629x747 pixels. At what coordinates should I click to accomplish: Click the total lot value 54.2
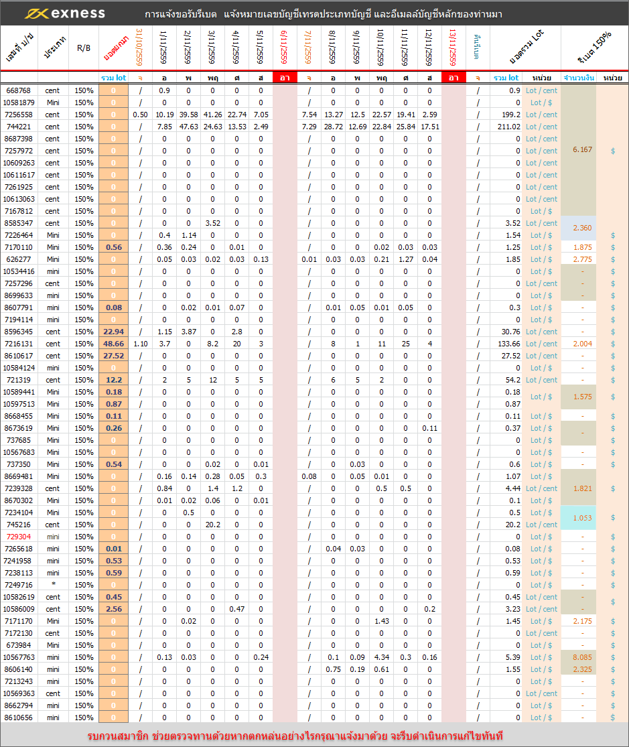click(512, 380)
